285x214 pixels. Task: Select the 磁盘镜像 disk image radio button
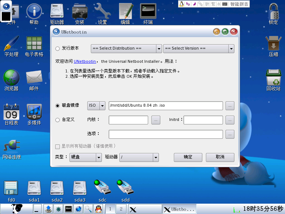[57, 106]
